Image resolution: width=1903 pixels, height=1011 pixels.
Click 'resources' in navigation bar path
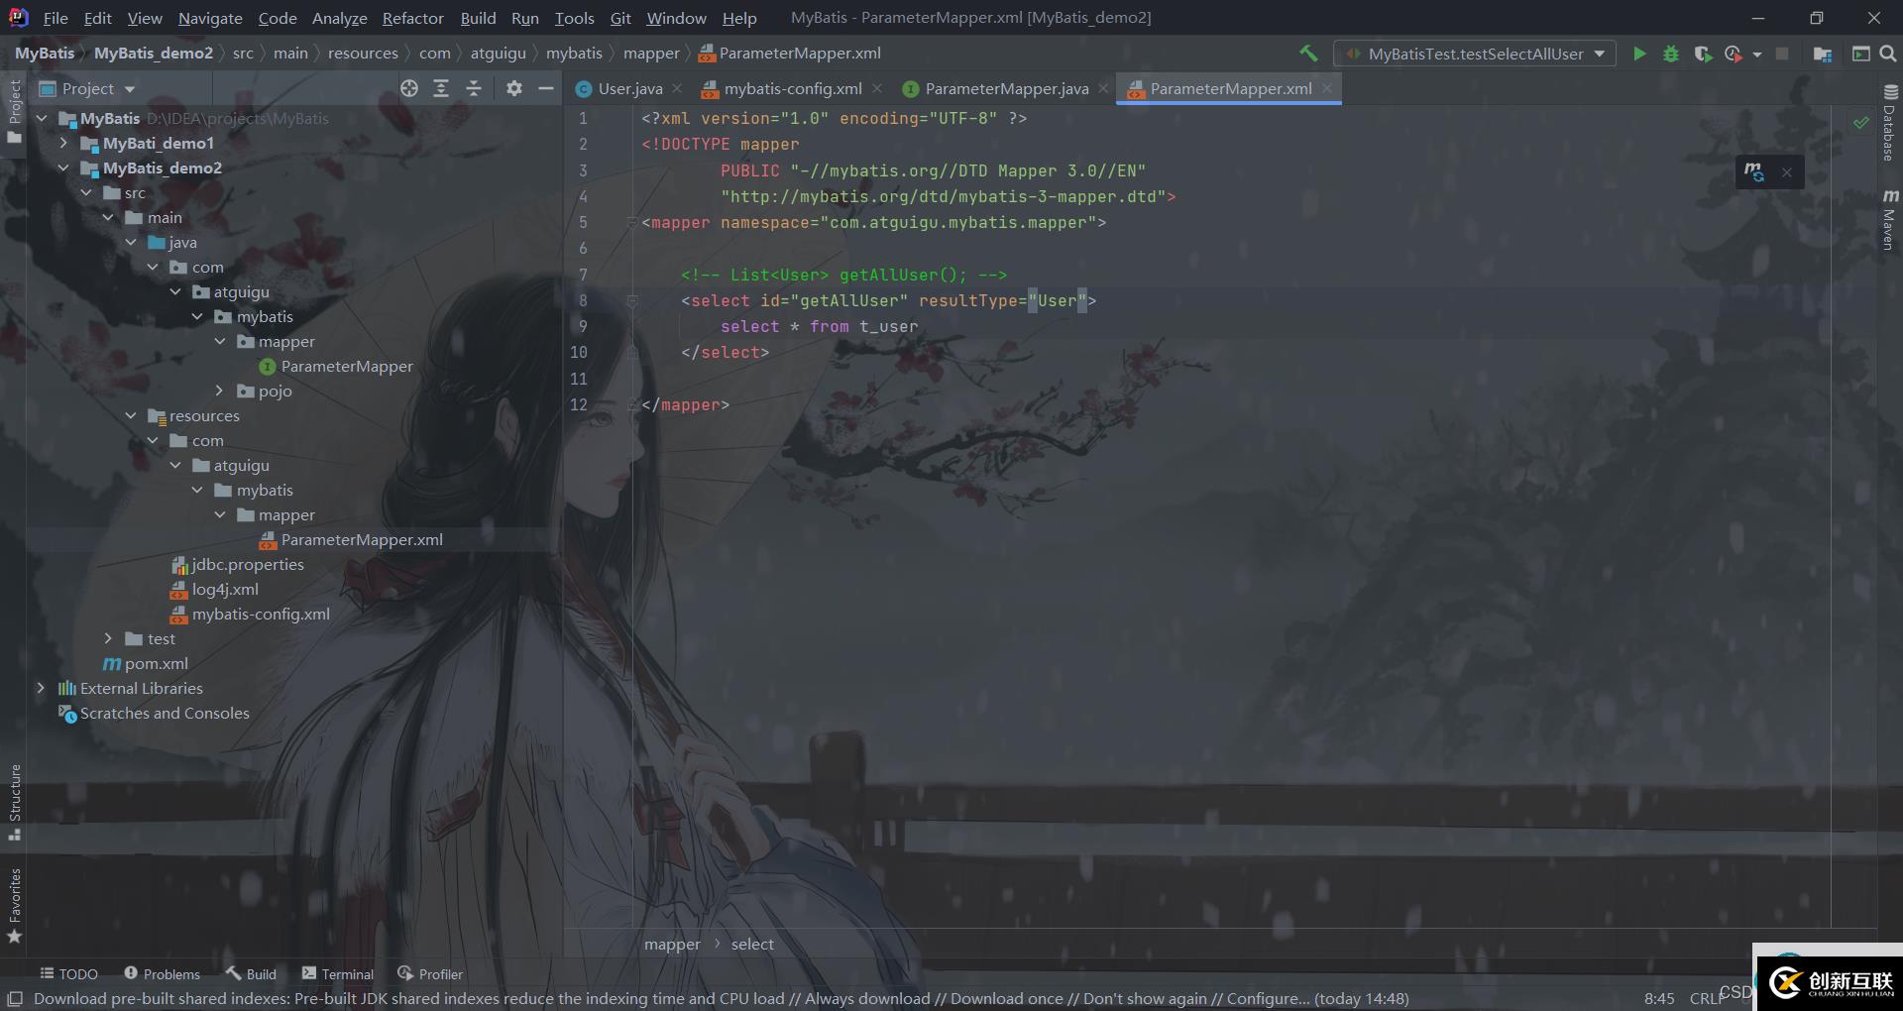363,54
